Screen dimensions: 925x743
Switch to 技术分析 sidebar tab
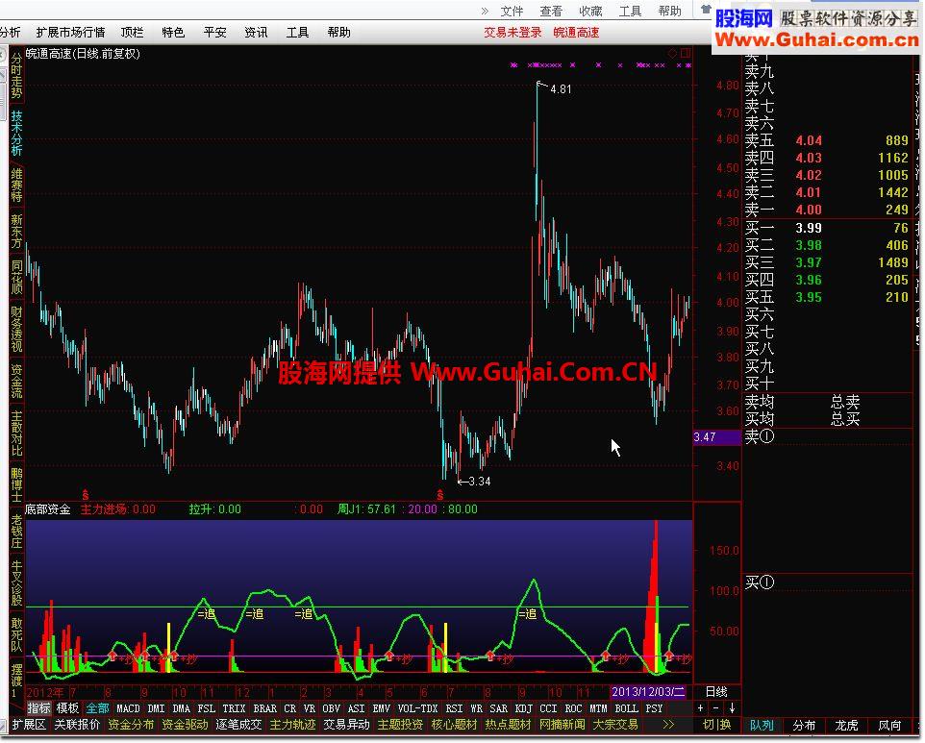(16, 134)
